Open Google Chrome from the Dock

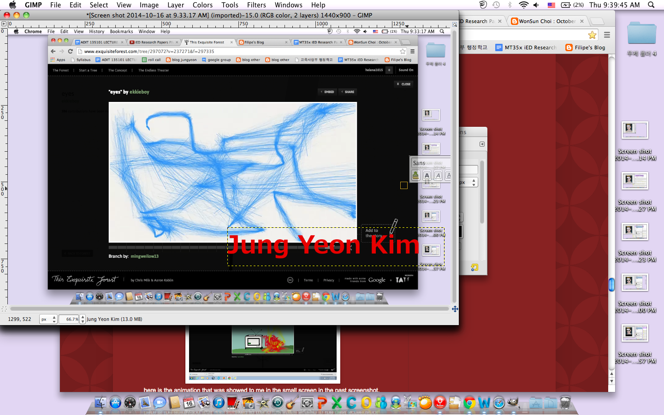[469, 403]
